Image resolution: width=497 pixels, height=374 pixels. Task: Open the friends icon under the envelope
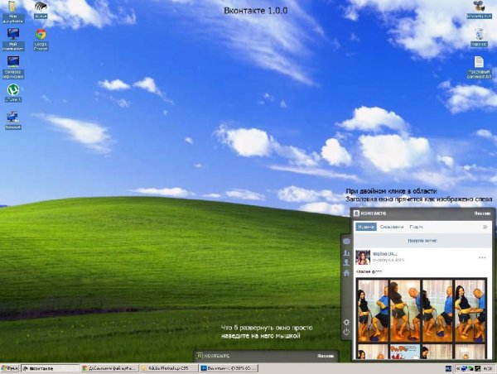(x=346, y=252)
